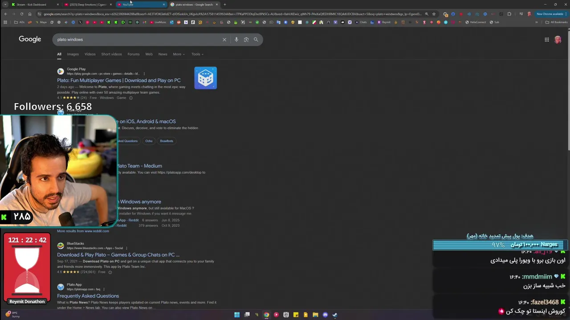
Task: Click the Brawlbots chip link
Action: point(167,141)
